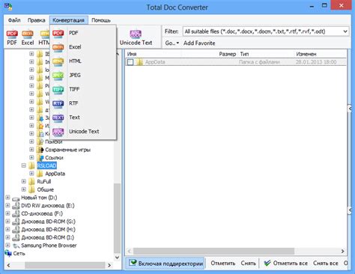
Task: Click the folder tree horizontal scrollbar thumb
Action: point(65,265)
